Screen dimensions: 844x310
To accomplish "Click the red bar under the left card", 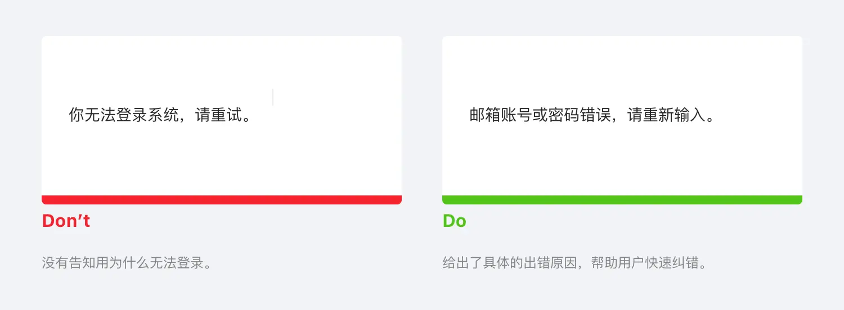I will pyautogui.click(x=222, y=200).
